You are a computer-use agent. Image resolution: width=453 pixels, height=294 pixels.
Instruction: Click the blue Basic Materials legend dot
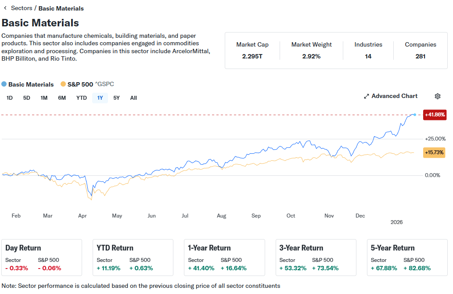click(4, 84)
